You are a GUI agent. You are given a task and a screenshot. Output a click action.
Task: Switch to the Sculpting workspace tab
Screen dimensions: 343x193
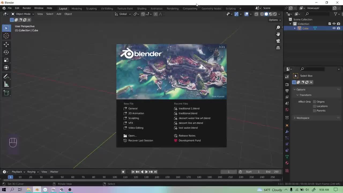tap(91, 9)
